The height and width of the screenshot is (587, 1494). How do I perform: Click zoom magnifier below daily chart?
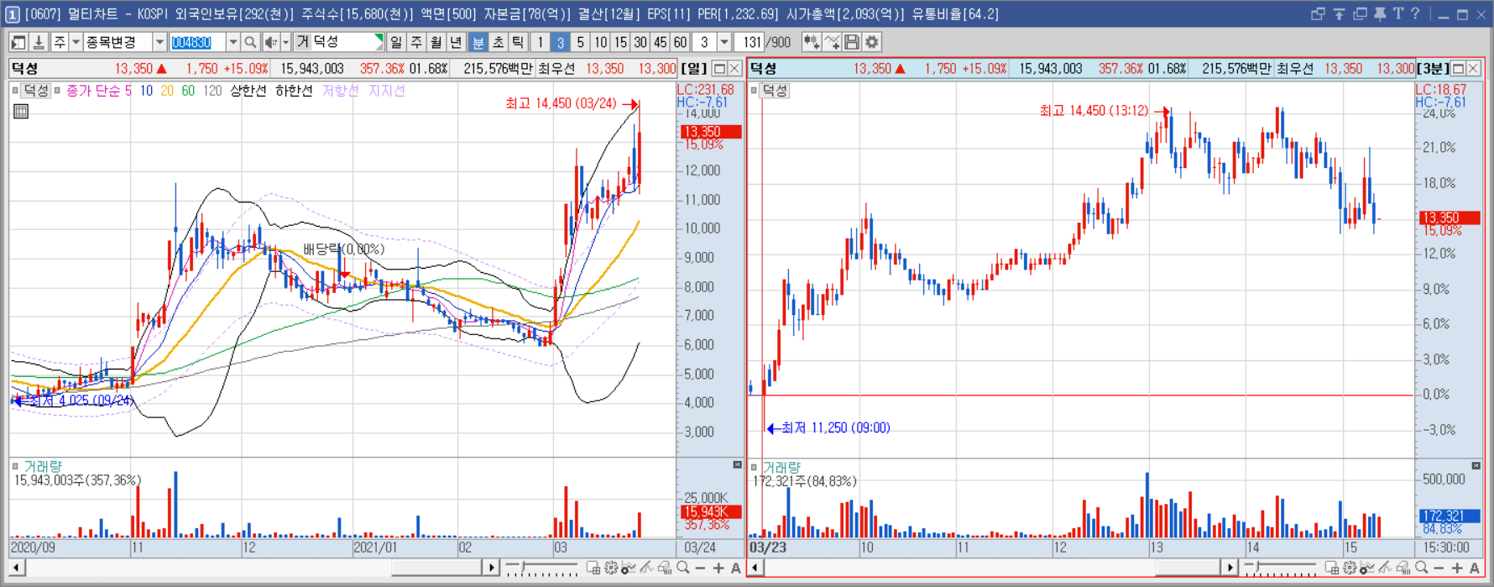tap(683, 569)
